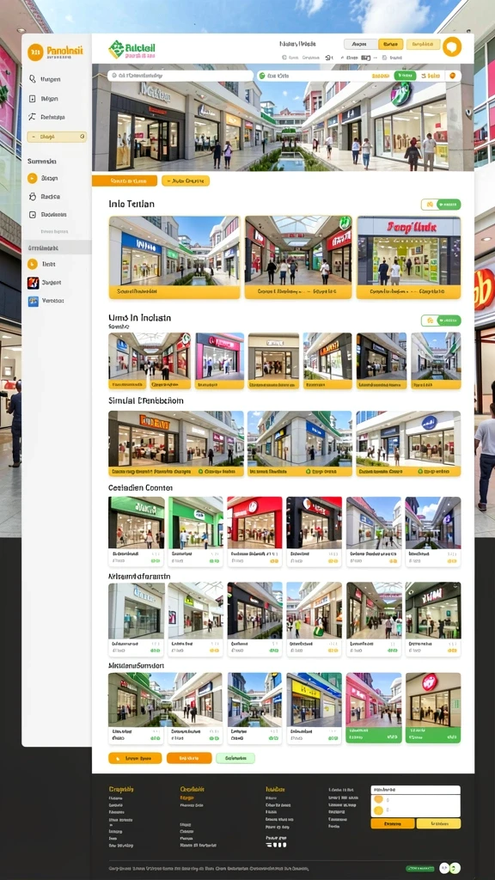Open the first green storefront card in Cetiadien Coonter

[137, 531]
